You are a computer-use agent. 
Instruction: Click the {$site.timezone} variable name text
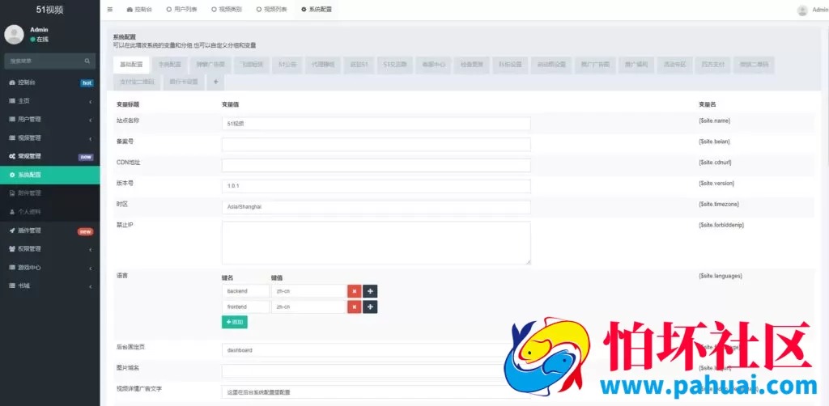click(x=719, y=205)
